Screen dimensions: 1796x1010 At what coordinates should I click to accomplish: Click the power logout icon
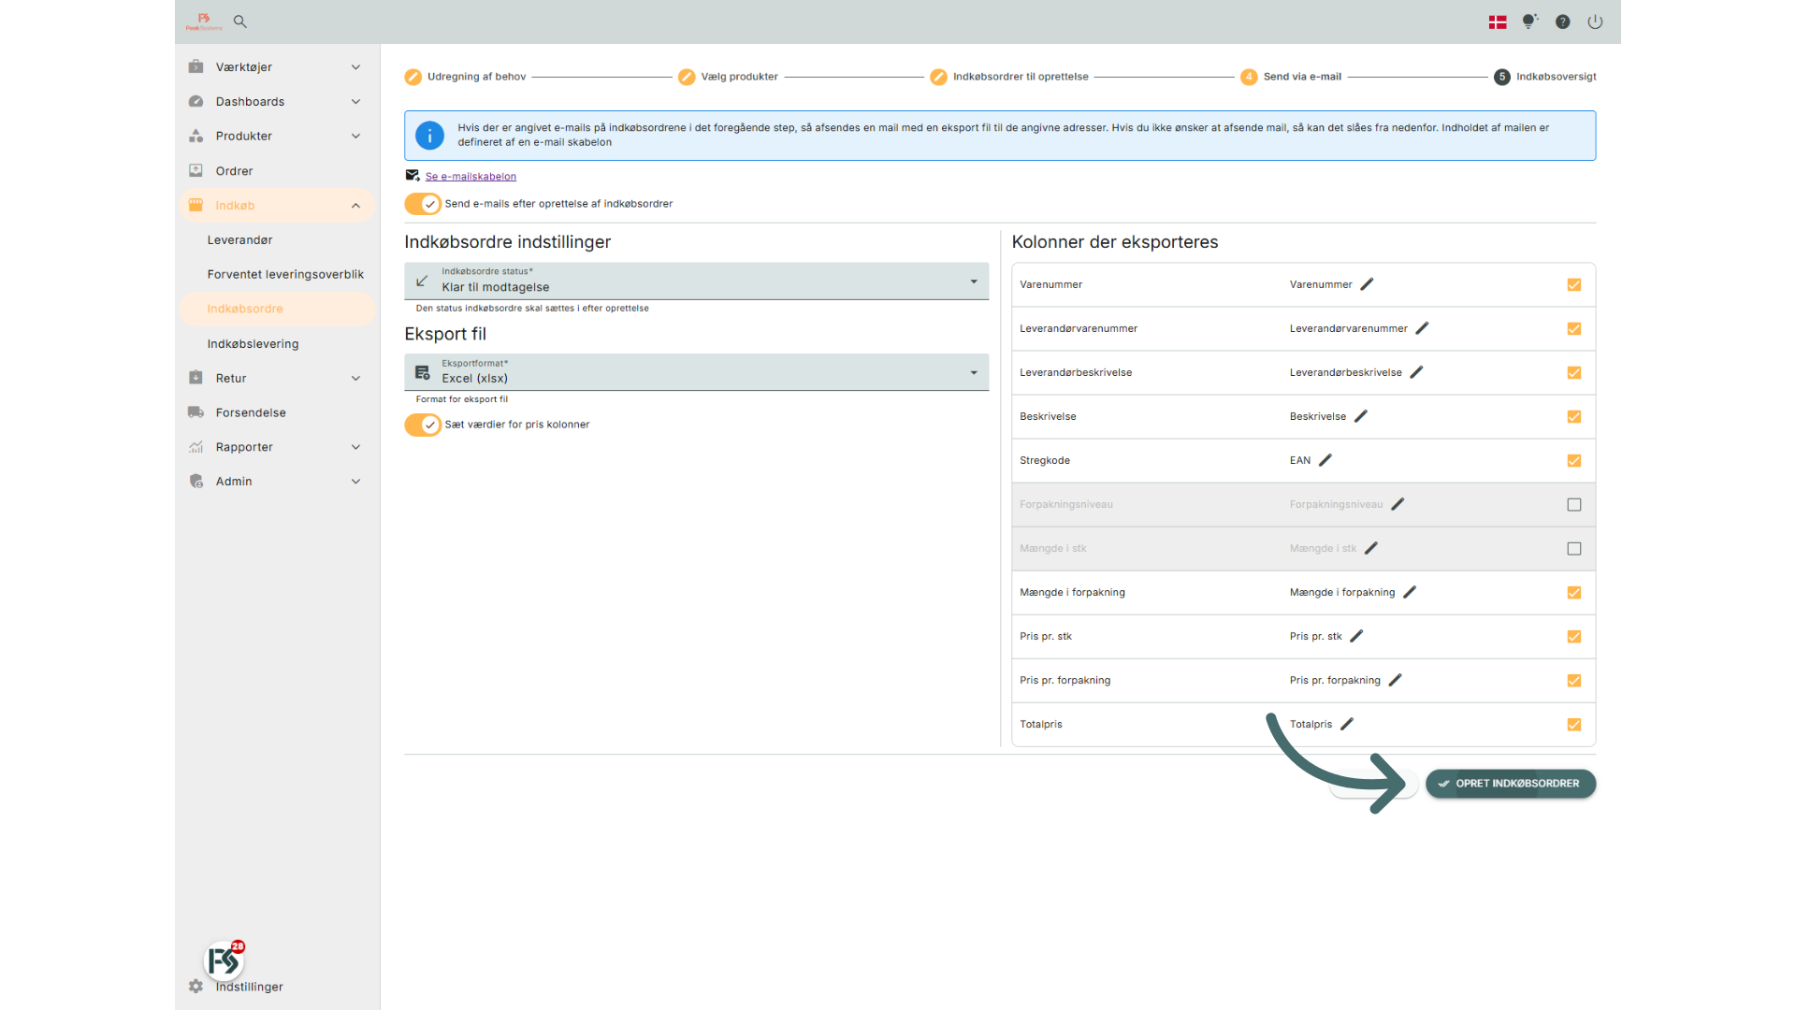pyautogui.click(x=1595, y=22)
